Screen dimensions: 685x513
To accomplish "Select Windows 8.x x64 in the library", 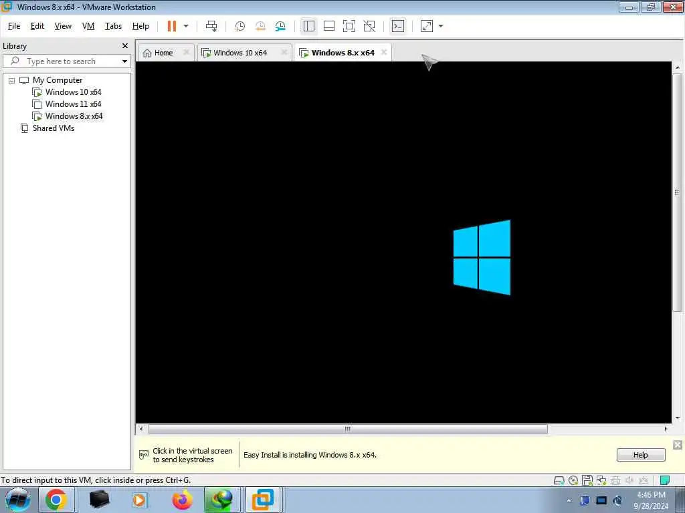I will (74, 116).
